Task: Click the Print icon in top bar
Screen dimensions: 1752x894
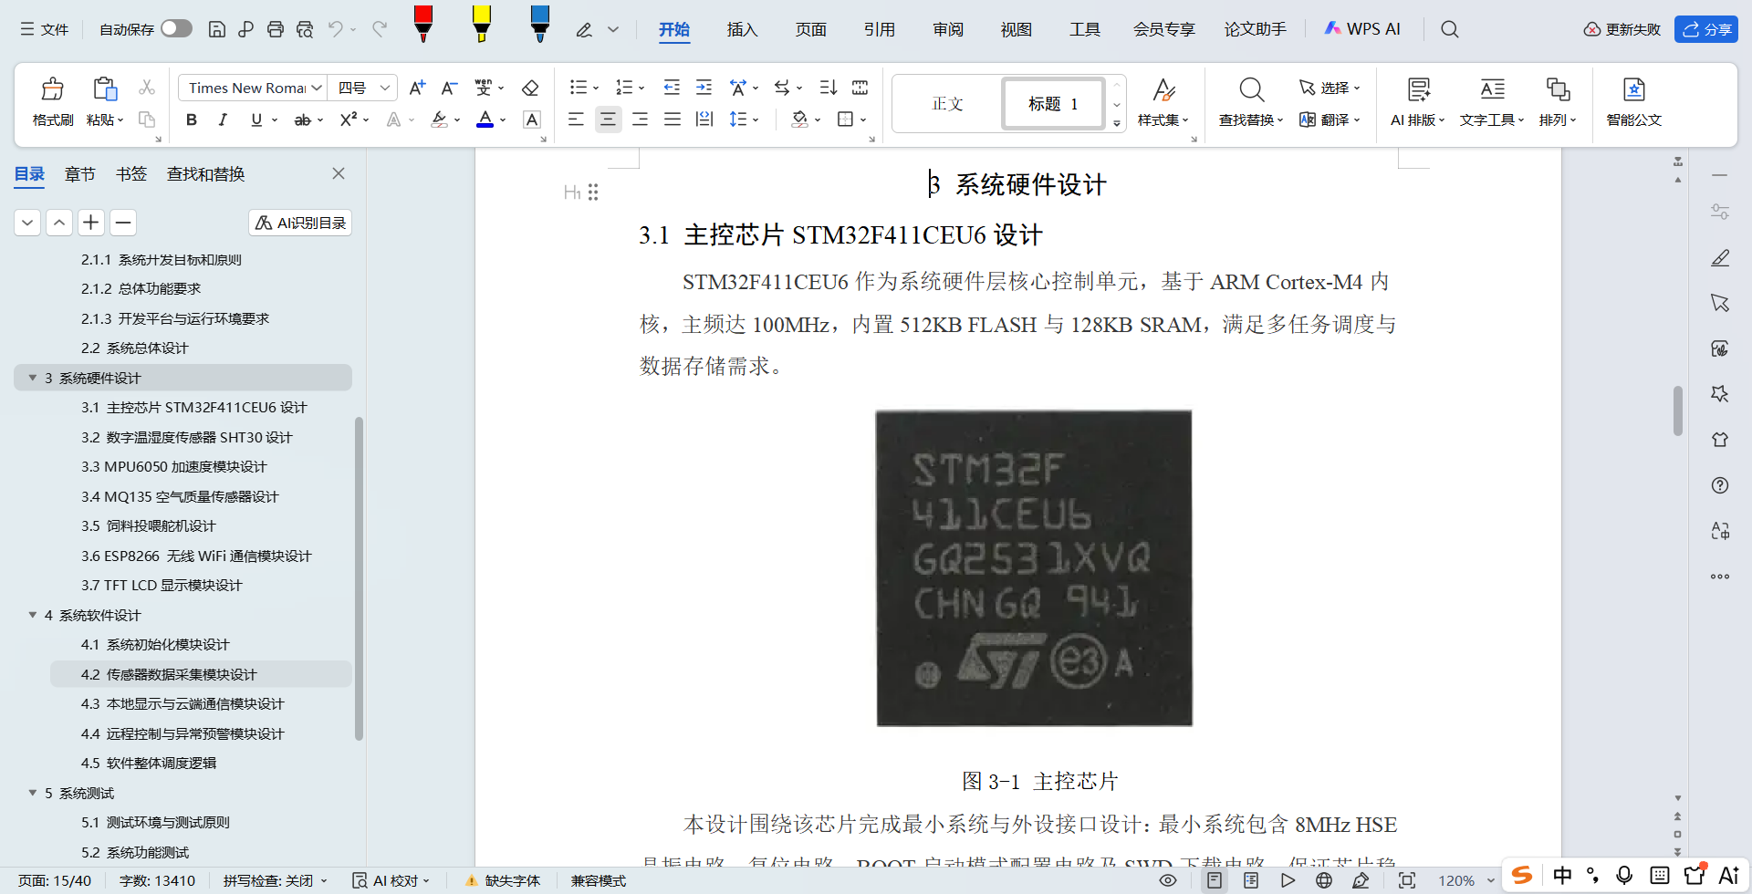Action: [276, 29]
